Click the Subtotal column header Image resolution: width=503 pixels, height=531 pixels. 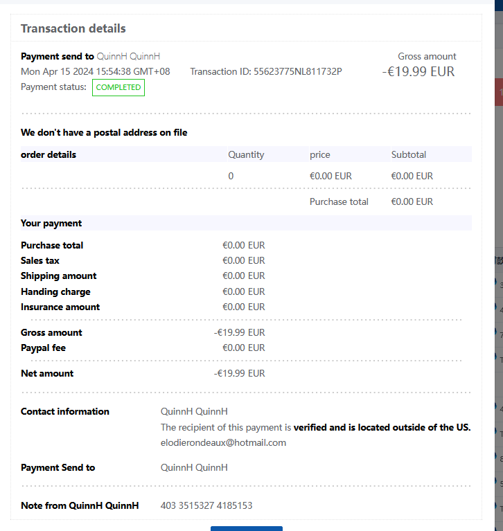click(x=409, y=154)
